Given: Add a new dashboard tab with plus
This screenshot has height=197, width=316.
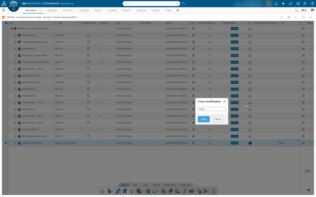Looking at the screenshot, I should click(177, 10).
